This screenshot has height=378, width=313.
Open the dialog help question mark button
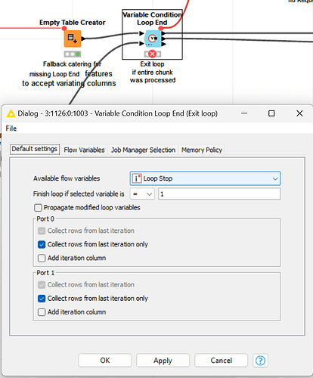(x=260, y=361)
